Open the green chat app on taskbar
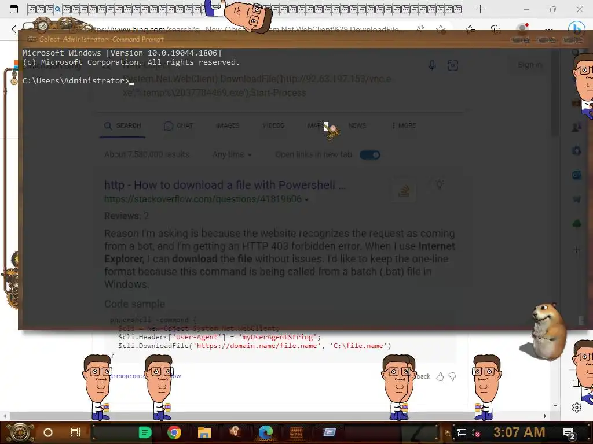Image resolution: width=593 pixels, height=444 pixels. click(145, 432)
